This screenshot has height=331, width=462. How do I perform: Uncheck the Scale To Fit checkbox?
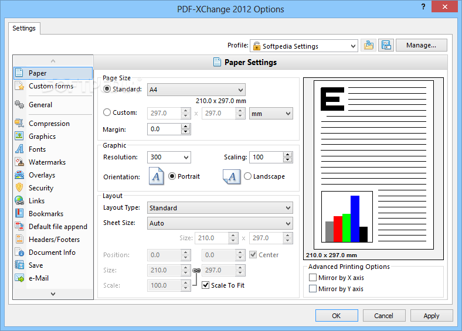coord(205,285)
